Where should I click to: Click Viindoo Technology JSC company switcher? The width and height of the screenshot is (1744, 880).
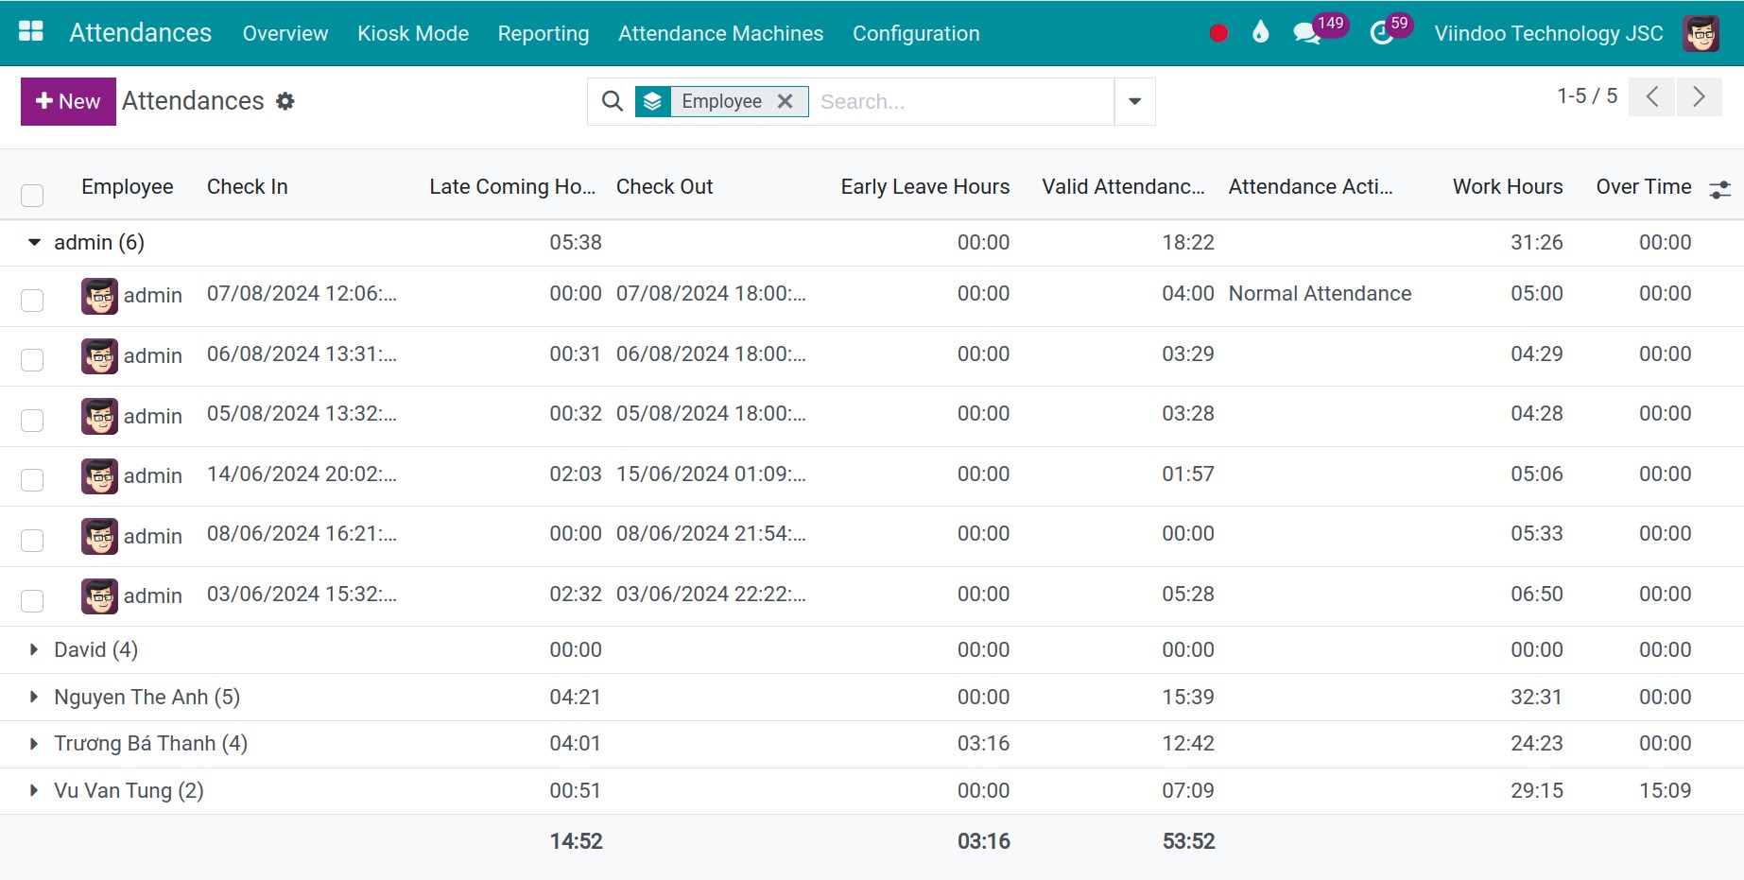pyautogui.click(x=1548, y=33)
